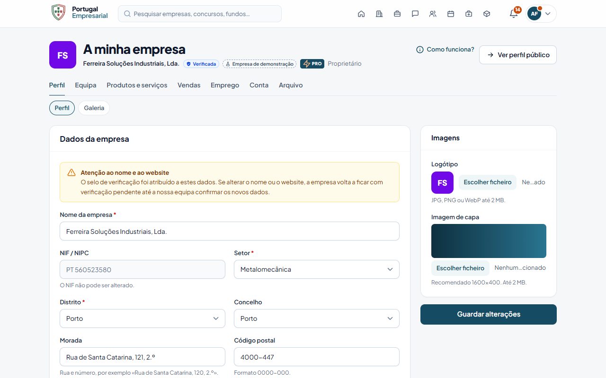Select the main Perfil tab

[57, 86]
